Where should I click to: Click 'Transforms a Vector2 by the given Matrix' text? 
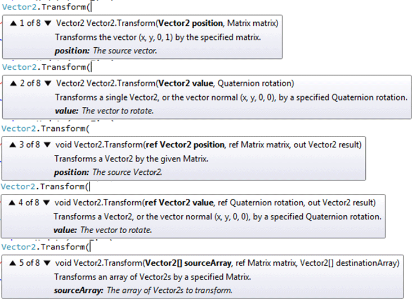[x=131, y=158]
